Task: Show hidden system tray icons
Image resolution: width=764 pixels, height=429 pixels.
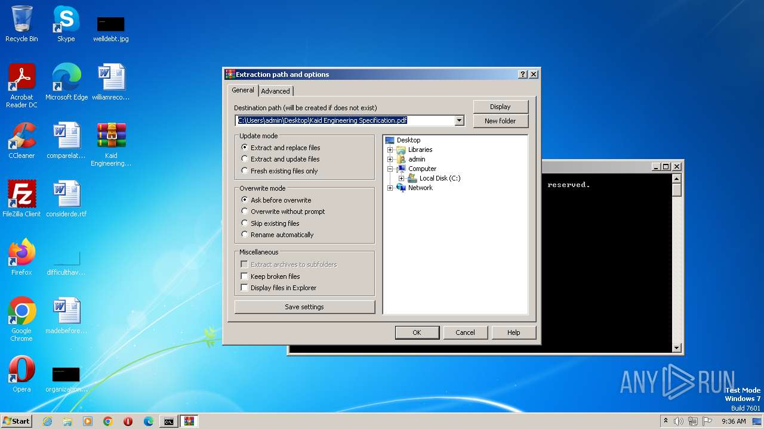Action: pyautogui.click(x=666, y=421)
